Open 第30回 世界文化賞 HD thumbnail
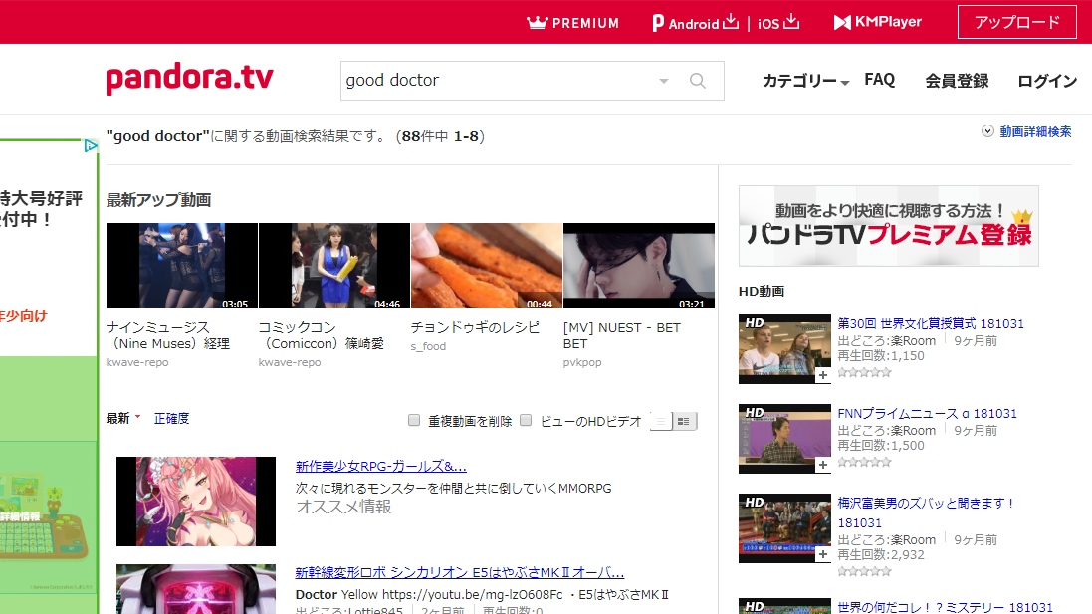This screenshot has height=614, width=1092. tap(784, 348)
